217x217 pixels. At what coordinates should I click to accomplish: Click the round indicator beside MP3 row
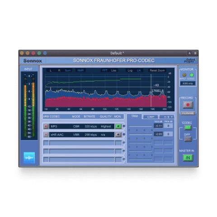point(124,126)
